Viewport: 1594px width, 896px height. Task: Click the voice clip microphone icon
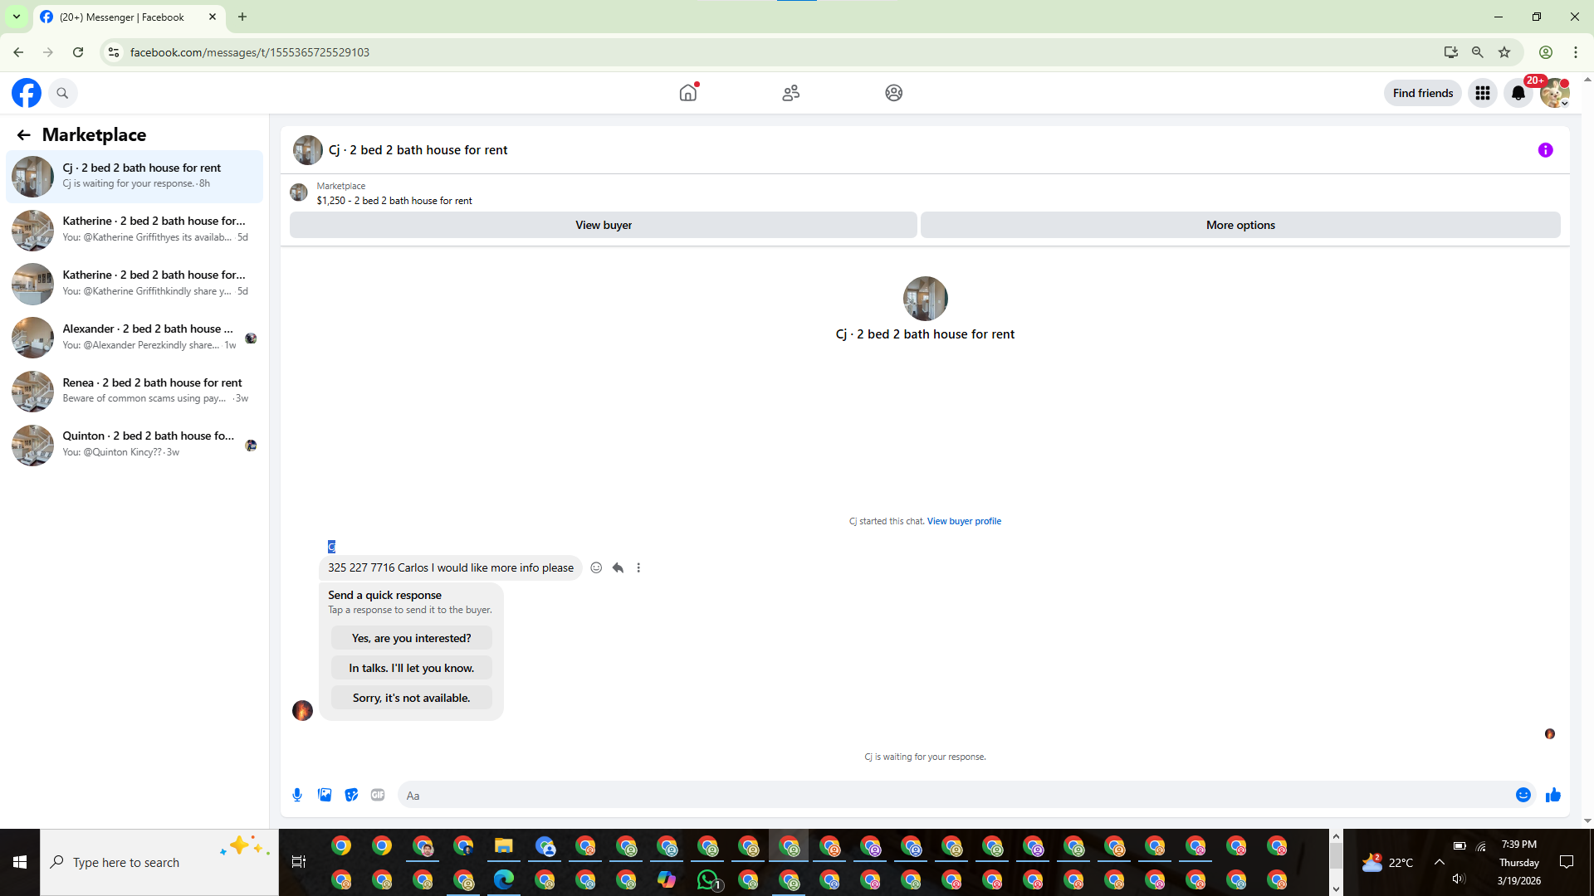pyautogui.click(x=297, y=795)
